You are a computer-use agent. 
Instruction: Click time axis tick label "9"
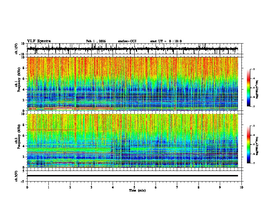[220, 187]
